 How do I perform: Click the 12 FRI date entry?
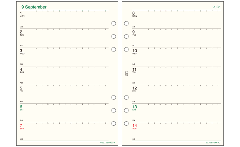pos(135,89)
